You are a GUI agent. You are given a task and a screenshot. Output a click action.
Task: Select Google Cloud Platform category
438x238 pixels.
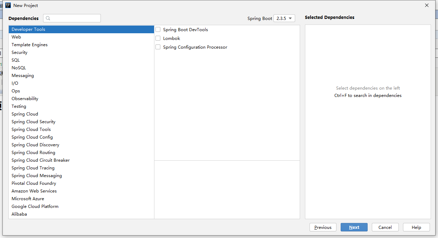point(81,206)
